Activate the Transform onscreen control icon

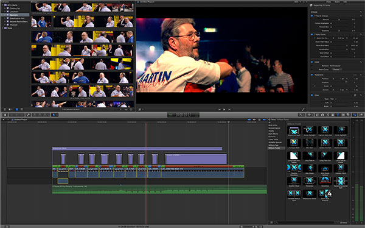tap(355, 75)
